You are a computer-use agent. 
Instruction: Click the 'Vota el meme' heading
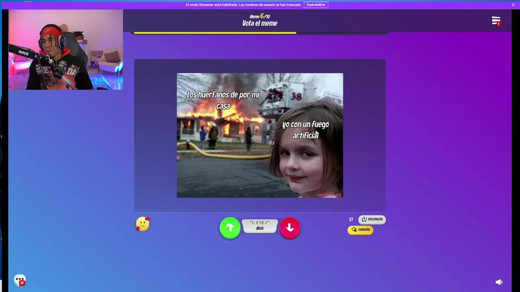click(260, 24)
